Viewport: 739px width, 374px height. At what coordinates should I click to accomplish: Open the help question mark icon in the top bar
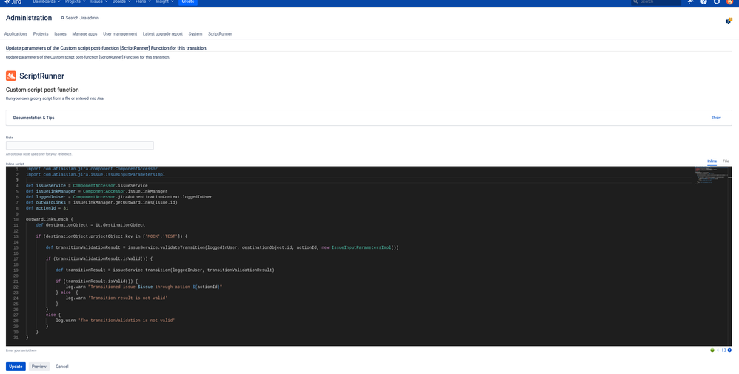[703, 2]
